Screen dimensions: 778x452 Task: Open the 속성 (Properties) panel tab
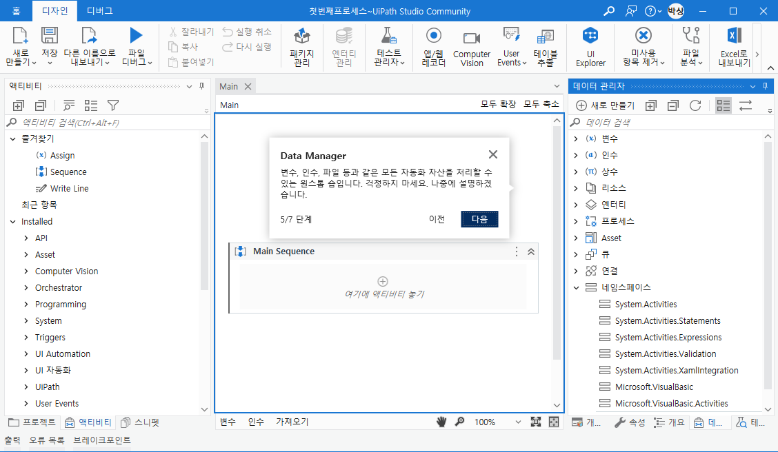(x=630, y=422)
